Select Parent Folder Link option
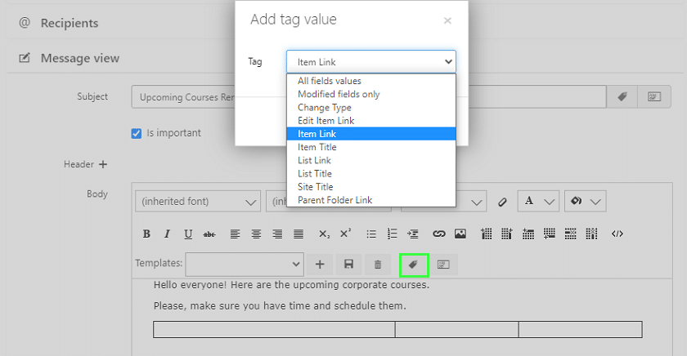 371,200
